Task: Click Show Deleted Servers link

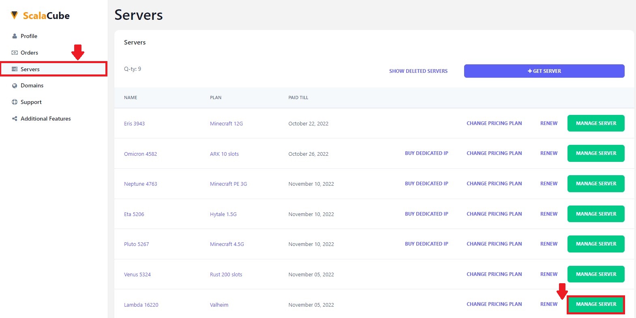Action: tap(418, 71)
